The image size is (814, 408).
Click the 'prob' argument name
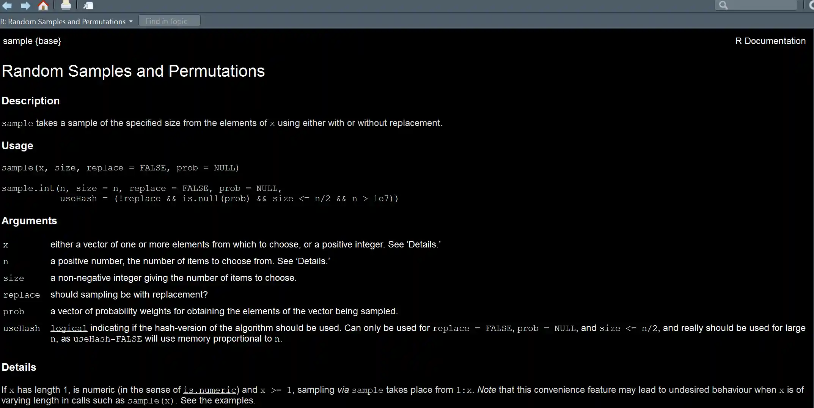pyautogui.click(x=14, y=312)
